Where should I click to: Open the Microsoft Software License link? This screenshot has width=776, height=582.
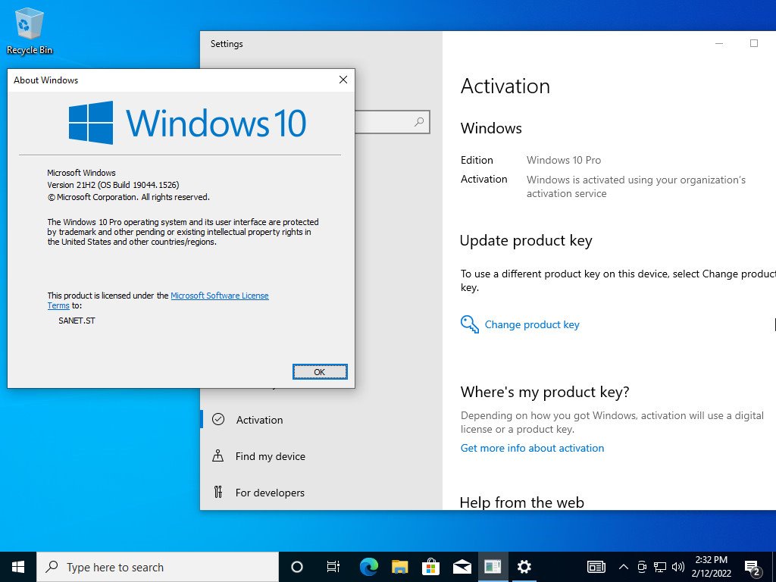(x=219, y=296)
